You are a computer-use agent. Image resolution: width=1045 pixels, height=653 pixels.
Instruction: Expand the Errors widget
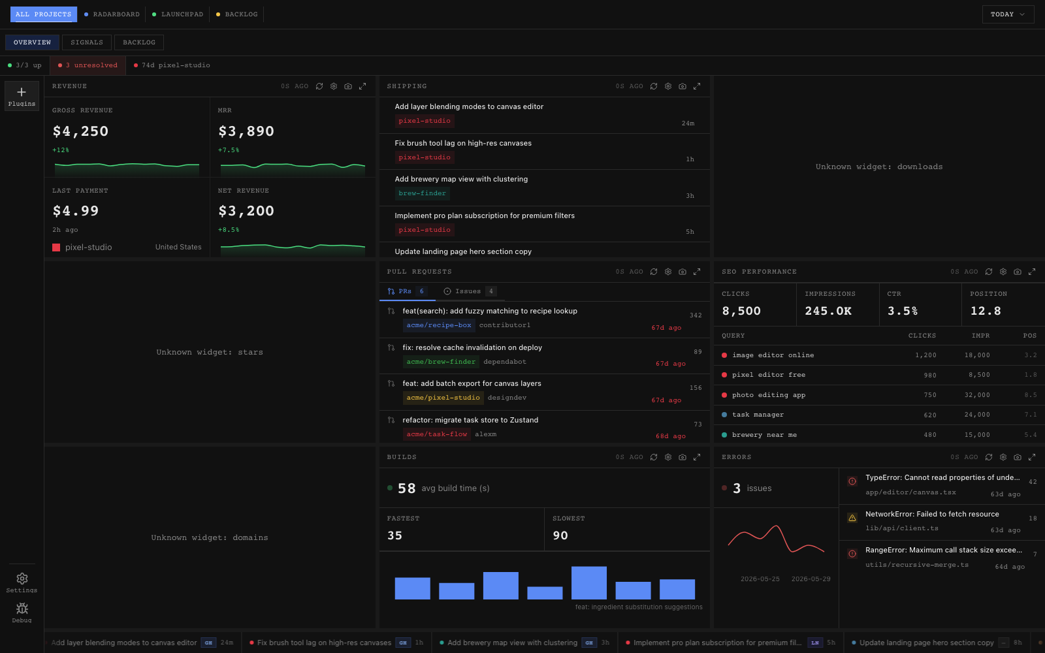pos(1032,457)
